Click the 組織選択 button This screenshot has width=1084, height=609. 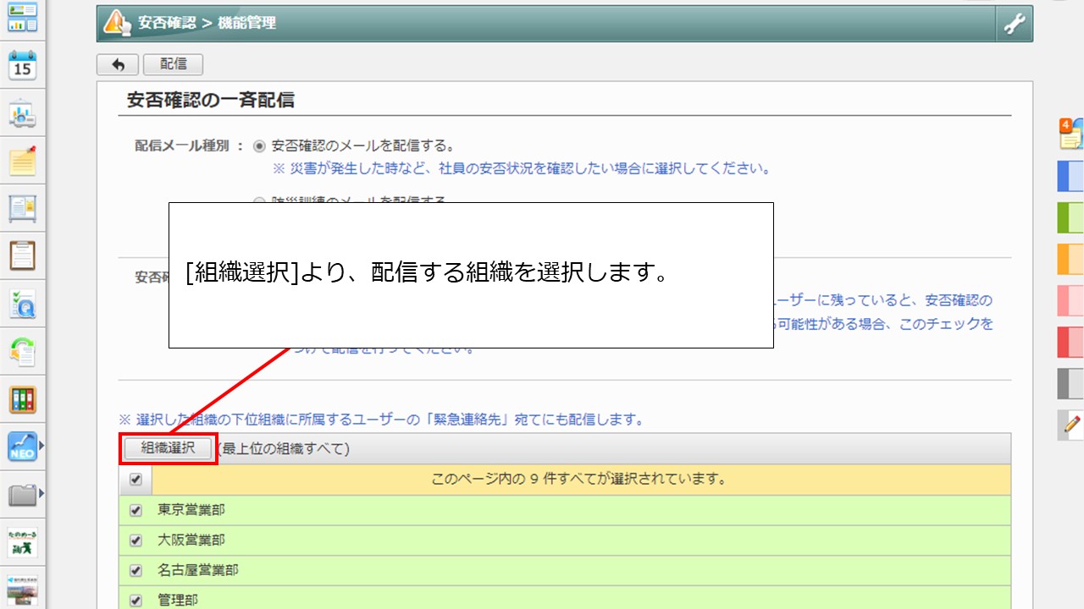click(x=168, y=448)
